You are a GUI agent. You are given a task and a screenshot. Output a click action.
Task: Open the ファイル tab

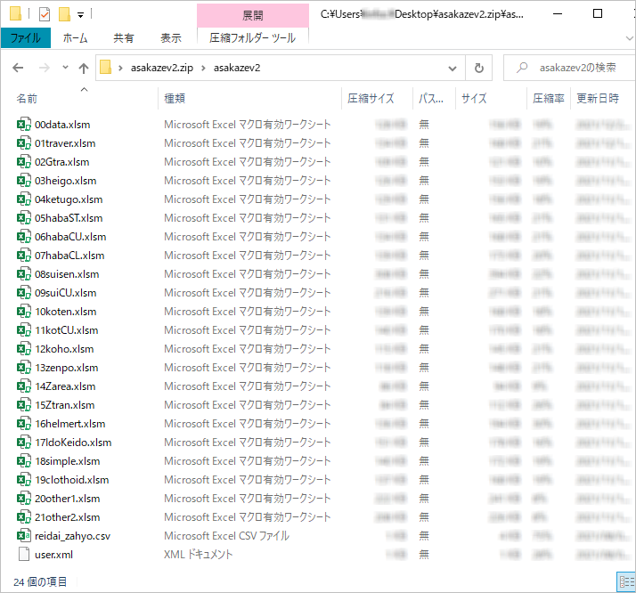click(x=26, y=38)
